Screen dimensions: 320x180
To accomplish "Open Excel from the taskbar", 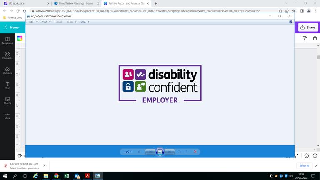I will [67, 176].
